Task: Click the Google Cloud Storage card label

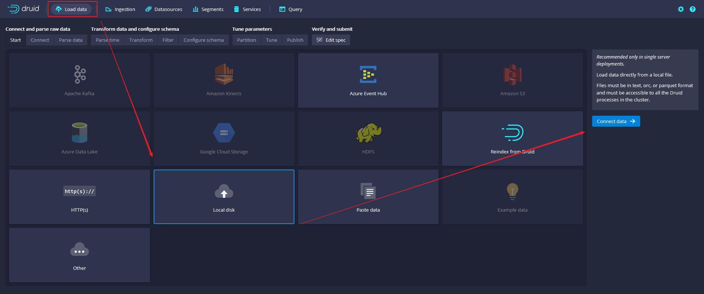Action: pos(224,152)
